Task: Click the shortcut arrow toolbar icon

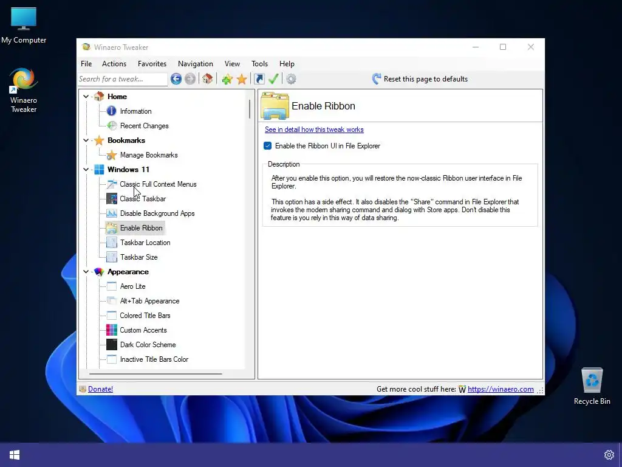Action: 259,79
